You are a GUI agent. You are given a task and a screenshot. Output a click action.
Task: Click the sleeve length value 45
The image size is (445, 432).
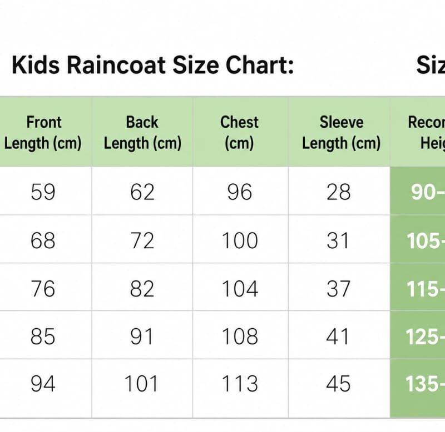point(338,384)
